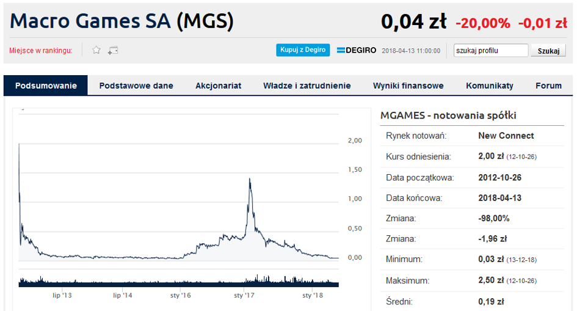The width and height of the screenshot is (577, 311).
Task: Click the lip '13 label on chart axis
Action: 62,296
